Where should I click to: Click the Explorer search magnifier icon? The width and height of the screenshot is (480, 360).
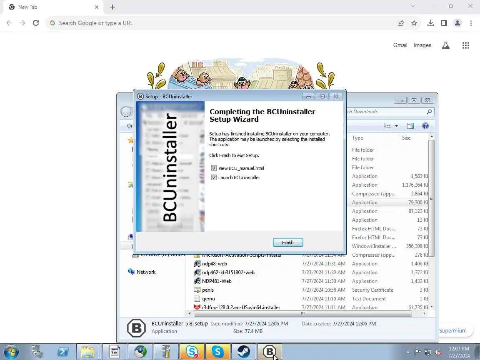429,112
